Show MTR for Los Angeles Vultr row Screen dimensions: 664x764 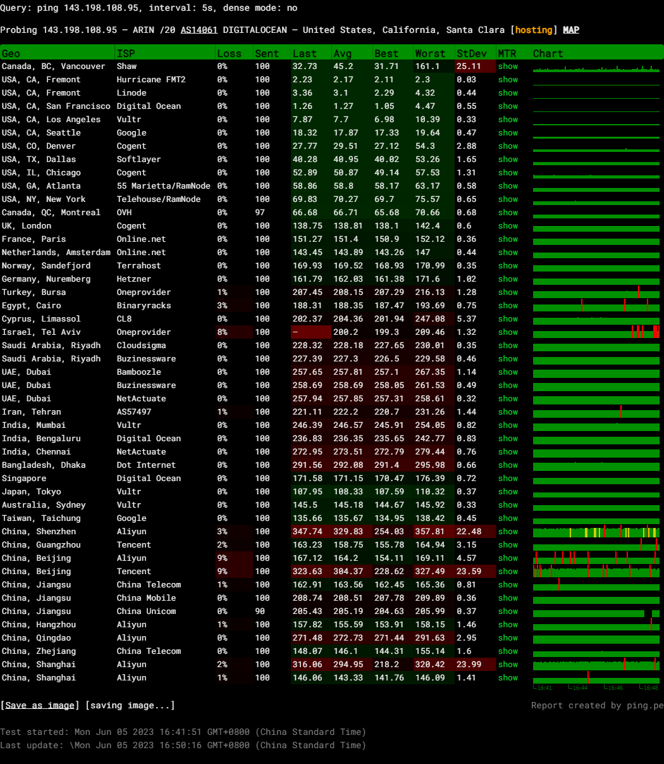point(508,119)
